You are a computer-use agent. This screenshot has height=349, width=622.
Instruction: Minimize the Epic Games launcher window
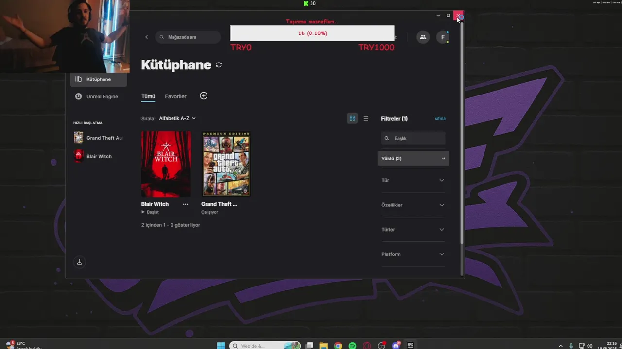click(x=438, y=16)
